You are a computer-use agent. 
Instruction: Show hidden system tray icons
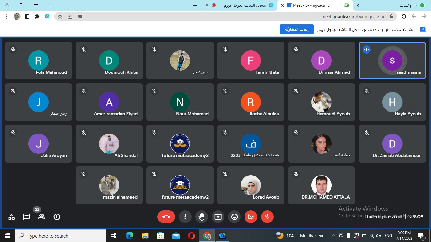coord(333,236)
